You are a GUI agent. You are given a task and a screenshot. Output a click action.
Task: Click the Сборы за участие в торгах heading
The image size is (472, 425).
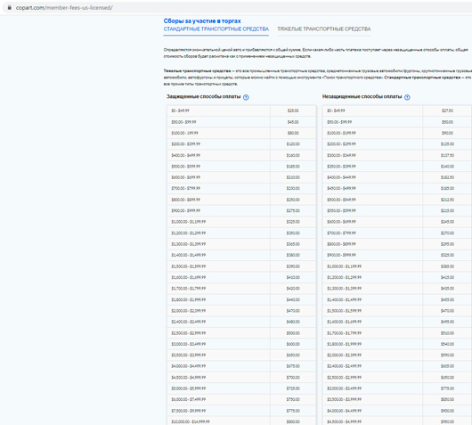point(202,20)
